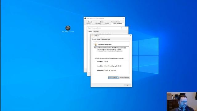Click the Issued to name value
The height and width of the screenshot is (111, 197).
(x=106, y=62)
